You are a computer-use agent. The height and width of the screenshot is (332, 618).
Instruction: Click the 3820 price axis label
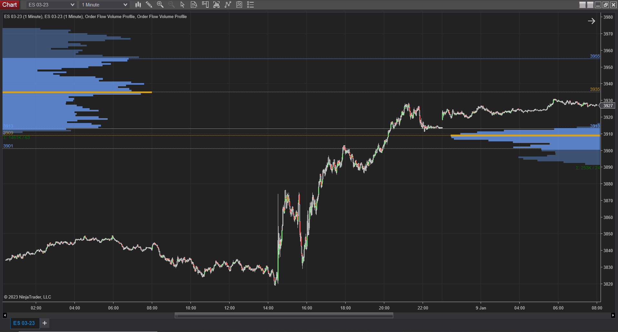(x=608, y=284)
